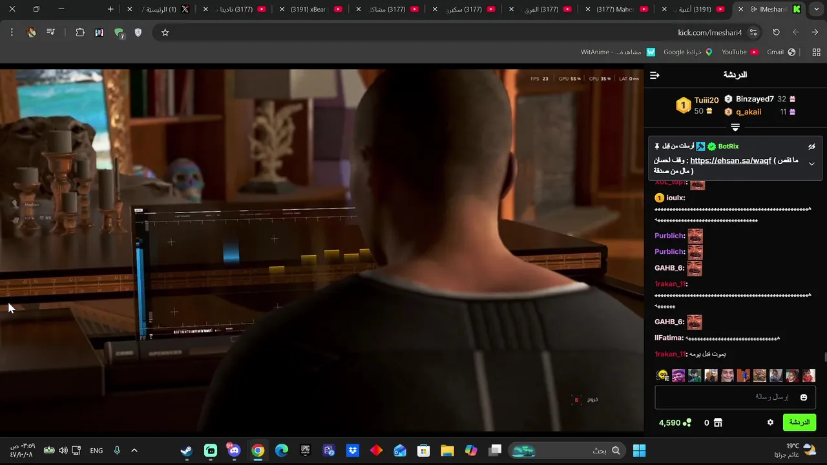827x465 pixels.
Task: Click the taskbar search box
Action: click(x=567, y=450)
